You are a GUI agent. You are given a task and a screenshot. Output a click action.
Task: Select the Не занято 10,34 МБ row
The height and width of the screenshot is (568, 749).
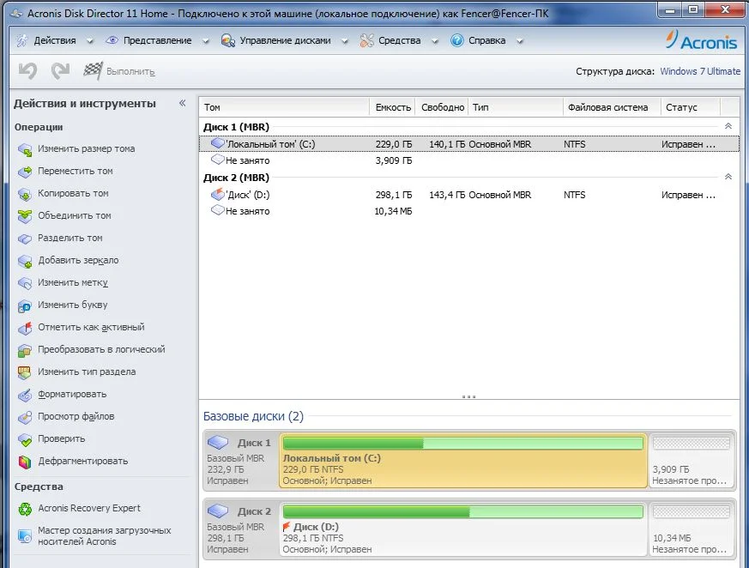469,211
